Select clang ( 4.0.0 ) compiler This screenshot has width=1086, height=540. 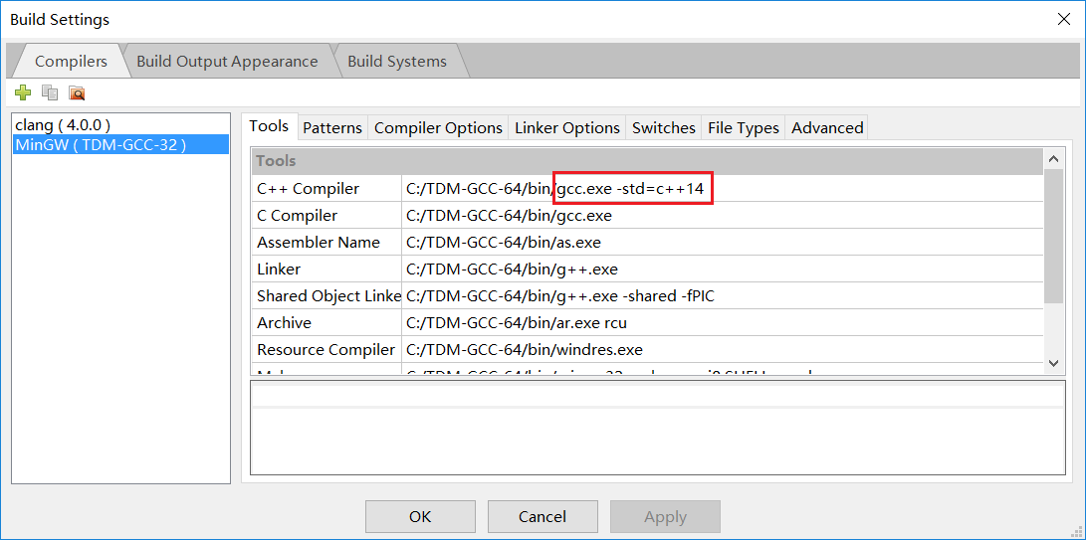63,125
